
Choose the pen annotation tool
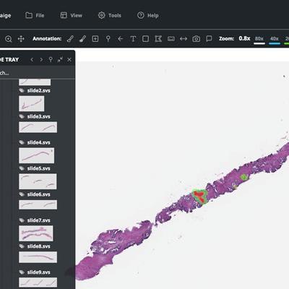point(70,39)
